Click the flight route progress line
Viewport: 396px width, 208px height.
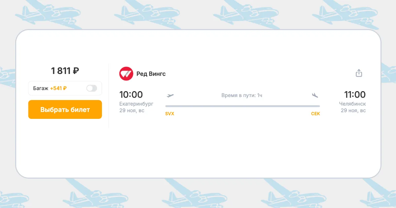pyautogui.click(x=243, y=106)
